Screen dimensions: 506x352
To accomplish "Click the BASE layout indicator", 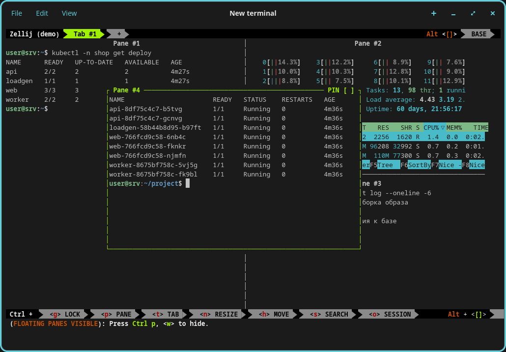I will point(478,34).
